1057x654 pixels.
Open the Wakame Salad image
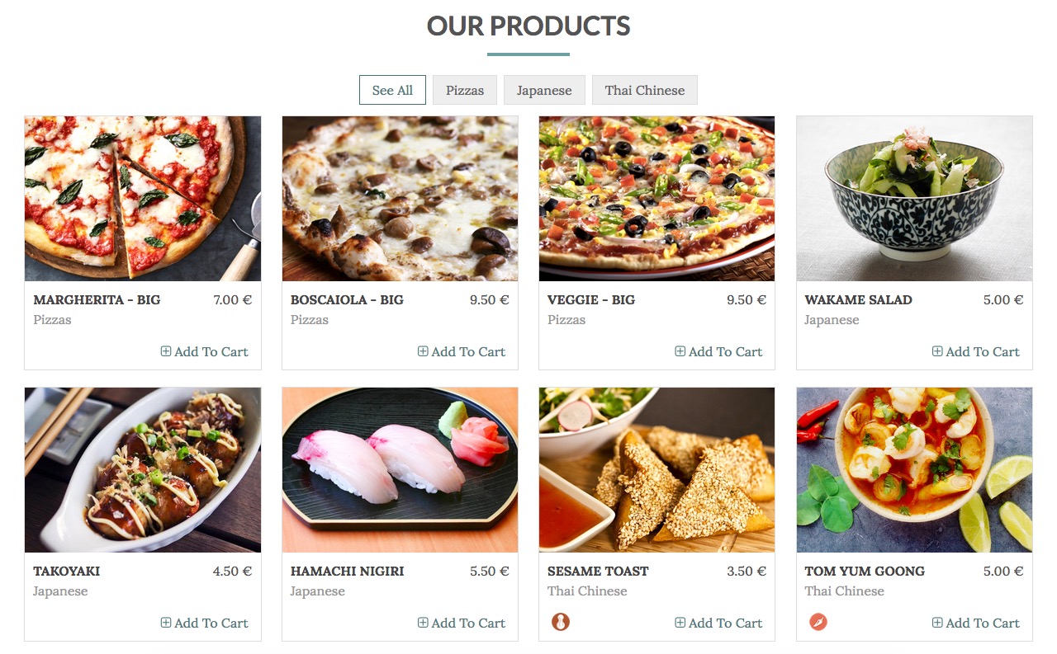tap(914, 199)
